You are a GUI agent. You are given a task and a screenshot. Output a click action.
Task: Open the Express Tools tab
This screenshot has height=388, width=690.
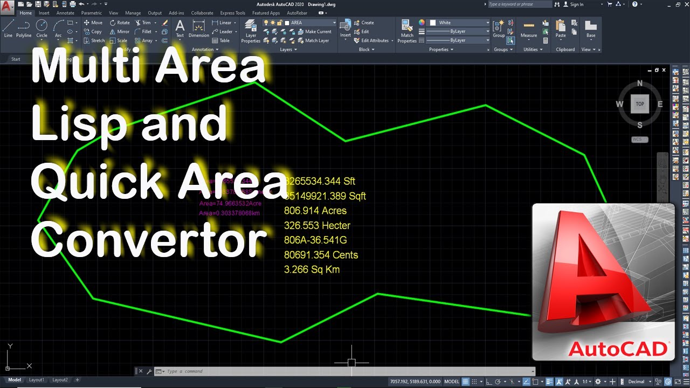point(232,13)
